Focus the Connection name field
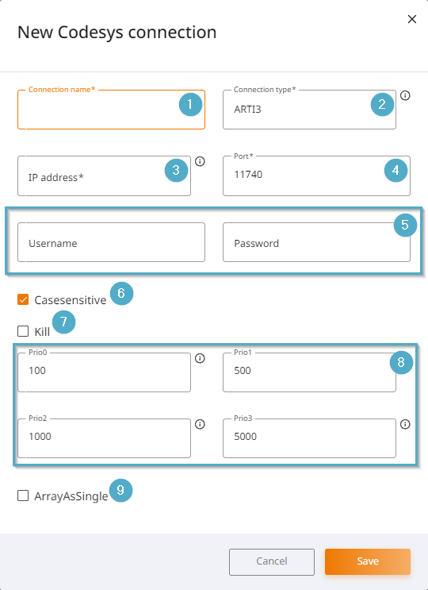428x590 pixels. point(111,110)
